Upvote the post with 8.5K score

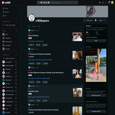29,101
